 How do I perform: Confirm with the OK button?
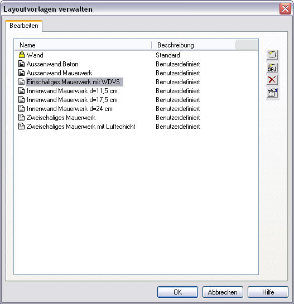[177, 292]
